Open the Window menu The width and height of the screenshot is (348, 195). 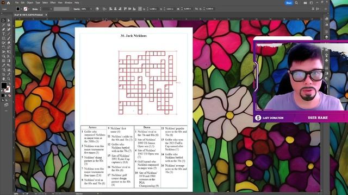coord(69,3)
